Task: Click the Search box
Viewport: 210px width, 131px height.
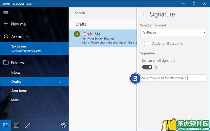Action: [x=103, y=13]
